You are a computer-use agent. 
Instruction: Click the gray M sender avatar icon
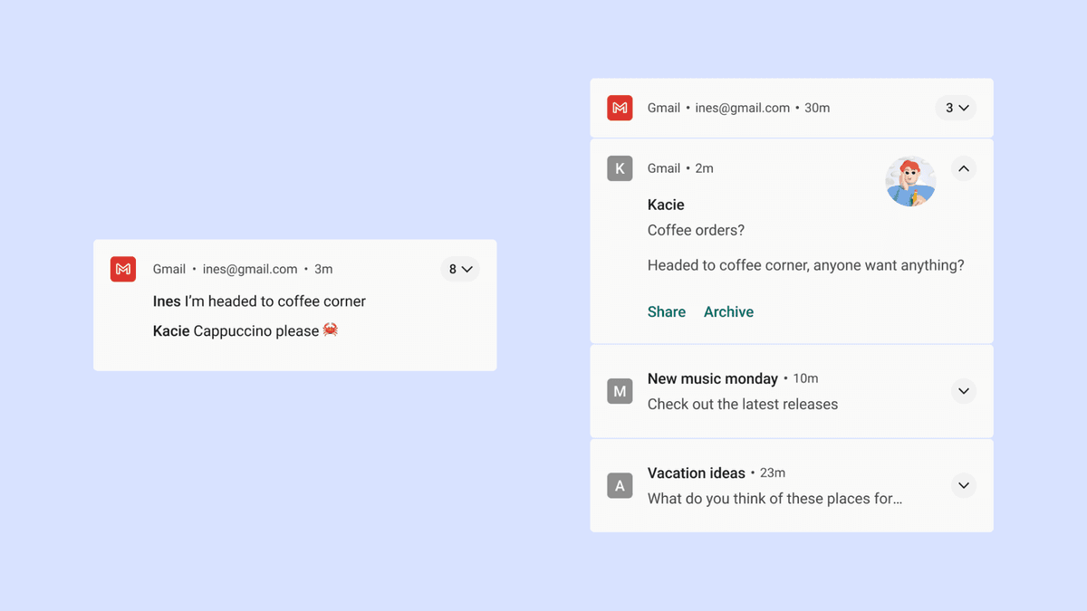pos(620,391)
